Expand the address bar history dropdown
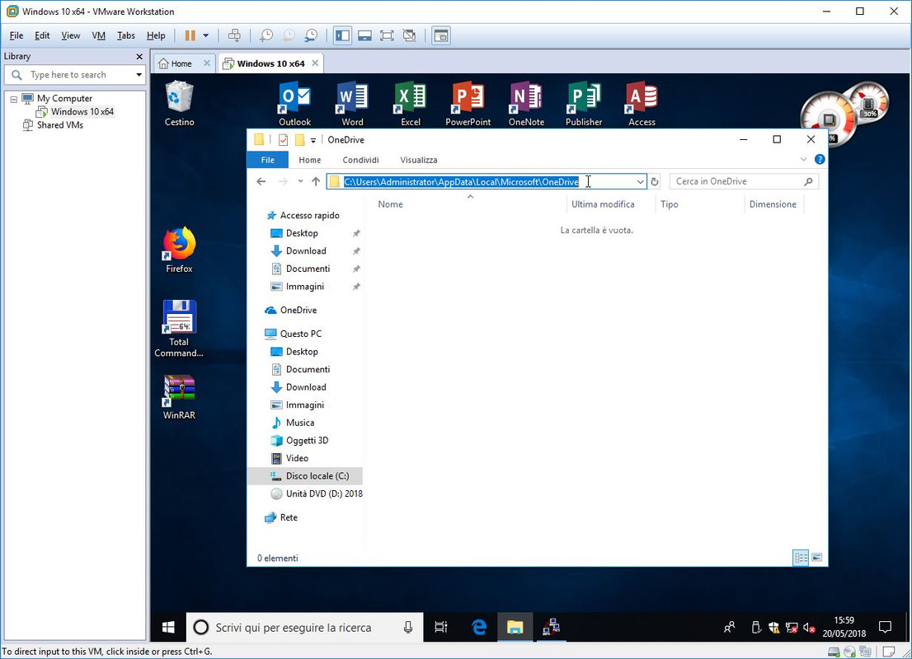Screen dimensions: 912x659 640,181
